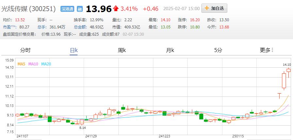Screen dimensions: 293x140
Task: Click the 昨收 value 13.50
Action: point(224,20)
